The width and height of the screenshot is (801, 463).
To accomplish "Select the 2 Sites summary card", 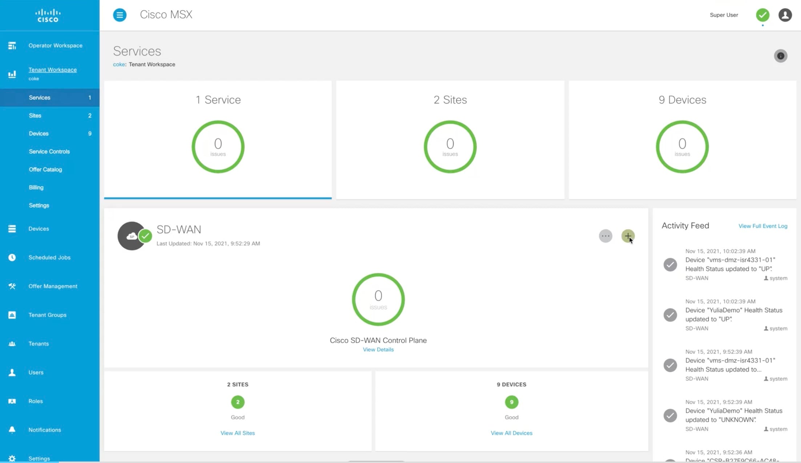I will [x=450, y=140].
